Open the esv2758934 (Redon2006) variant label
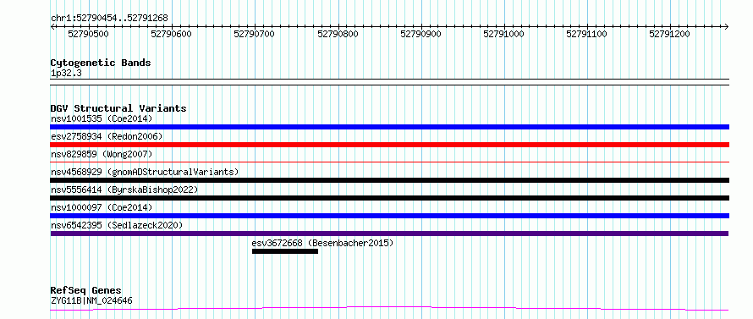The image size is (753, 319). tap(107, 136)
